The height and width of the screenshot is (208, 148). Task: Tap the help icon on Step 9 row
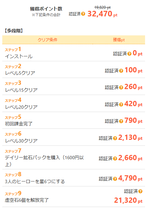point(140,191)
